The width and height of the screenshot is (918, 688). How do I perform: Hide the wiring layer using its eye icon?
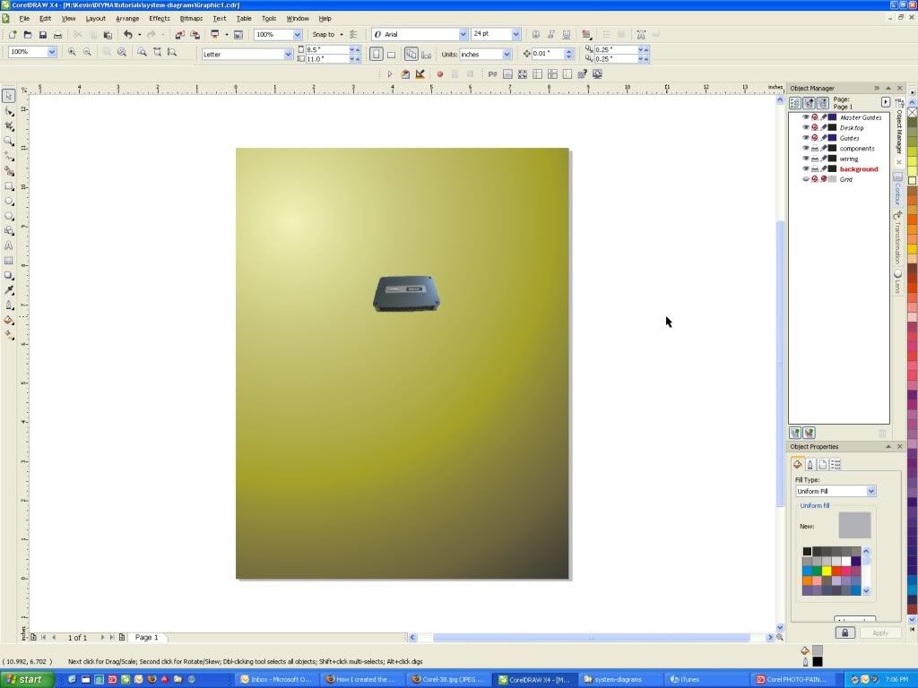805,159
